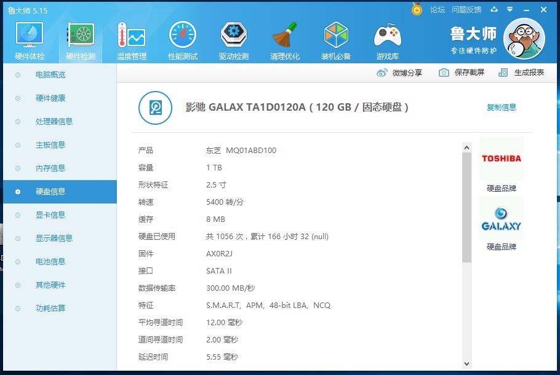Open the dropdown arrow in the title bar
The height and width of the screenshot is (375, 560).
click(x=508, y=10)
